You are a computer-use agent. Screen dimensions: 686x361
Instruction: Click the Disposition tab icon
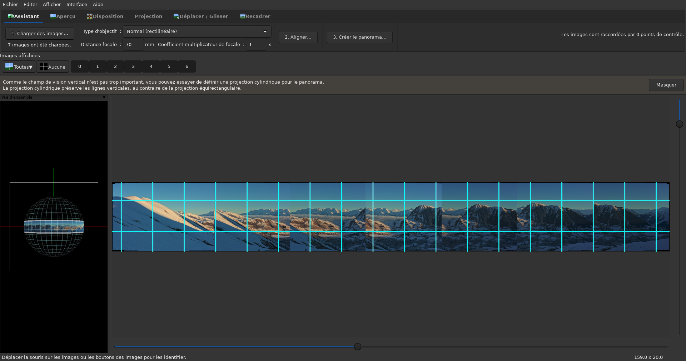pos(90,16)
